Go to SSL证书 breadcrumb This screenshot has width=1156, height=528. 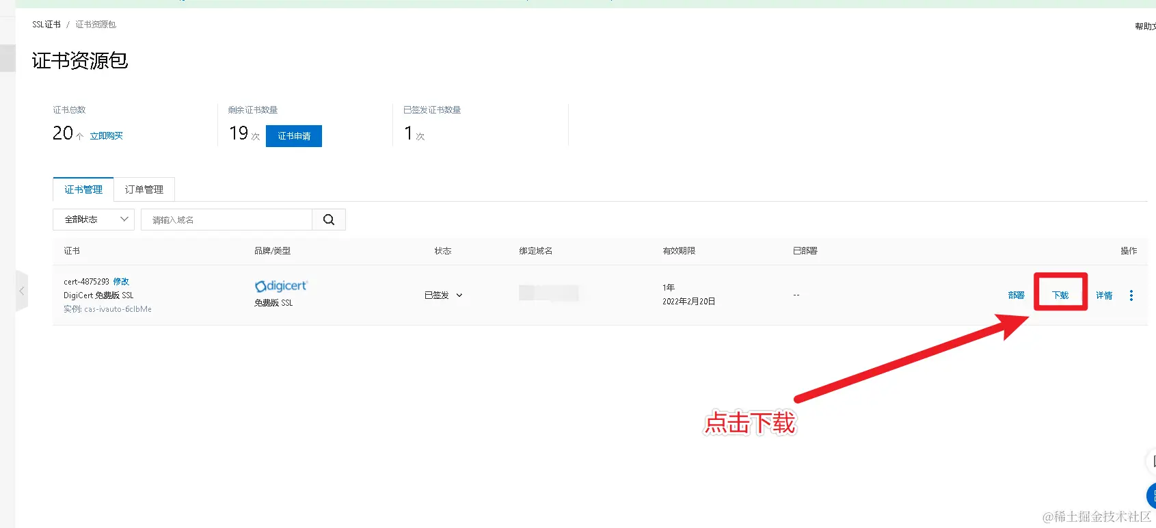tap(46, 25)
